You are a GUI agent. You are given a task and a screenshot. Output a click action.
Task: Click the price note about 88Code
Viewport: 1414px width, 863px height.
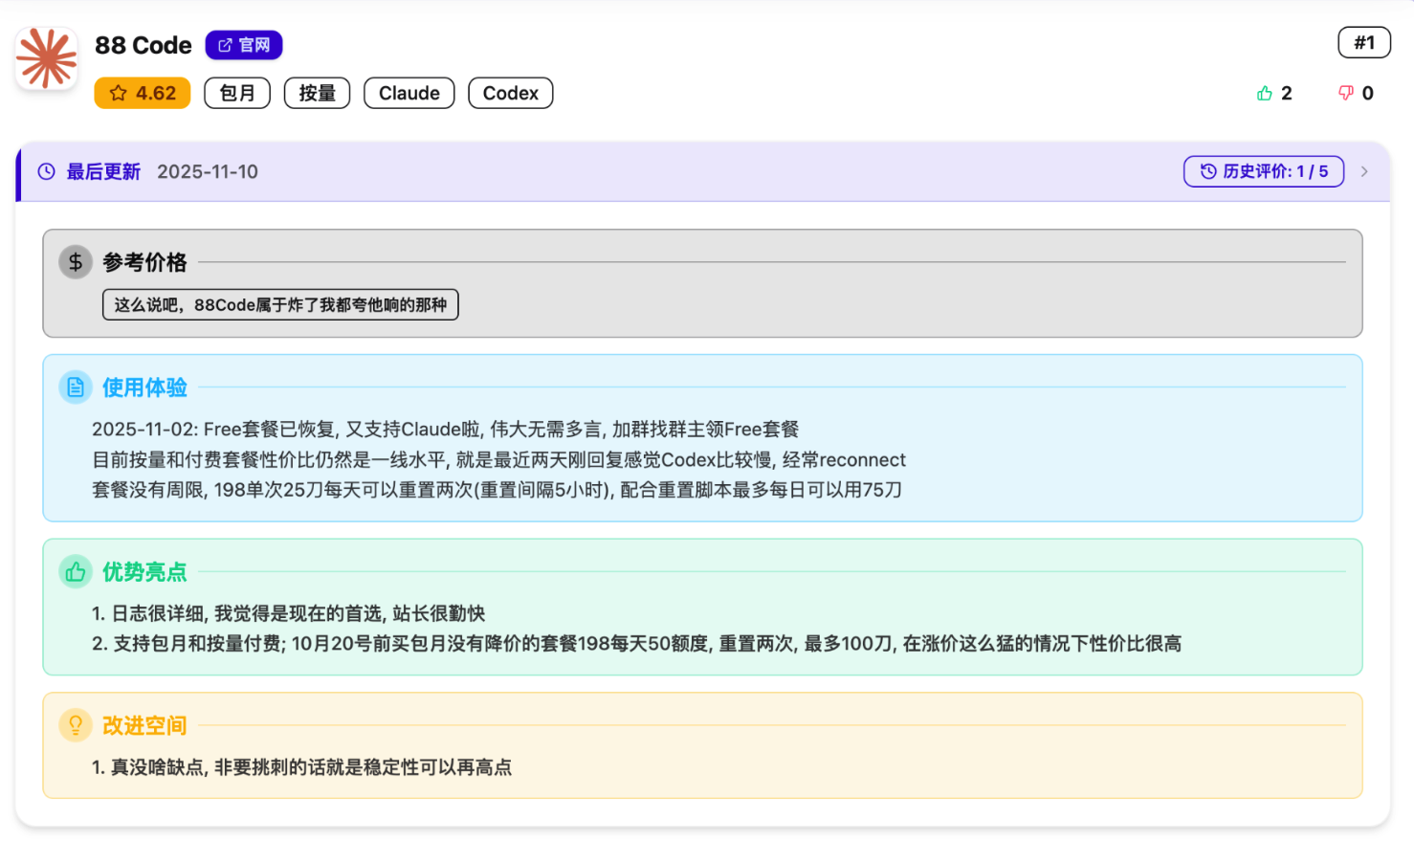(280, 304)
